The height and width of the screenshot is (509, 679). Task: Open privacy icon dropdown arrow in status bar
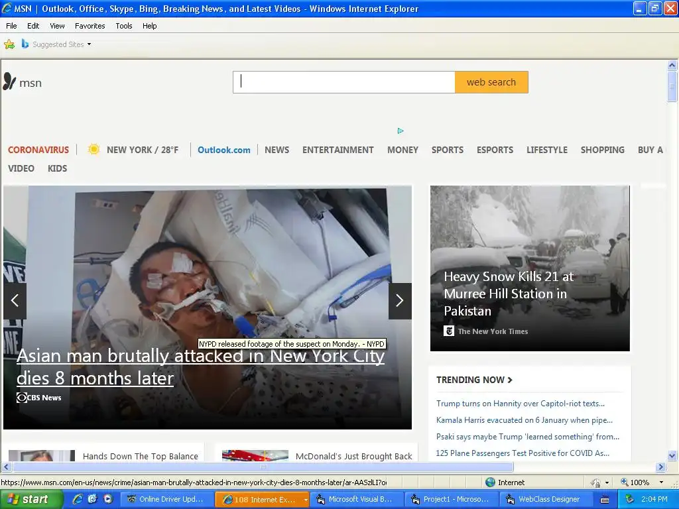pos(607,482)
